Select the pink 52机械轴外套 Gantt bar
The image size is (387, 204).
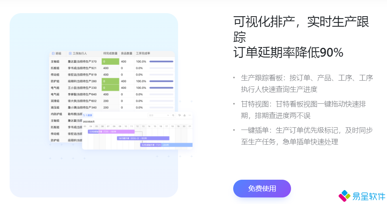pyautogui.click(x=111, y=132)
